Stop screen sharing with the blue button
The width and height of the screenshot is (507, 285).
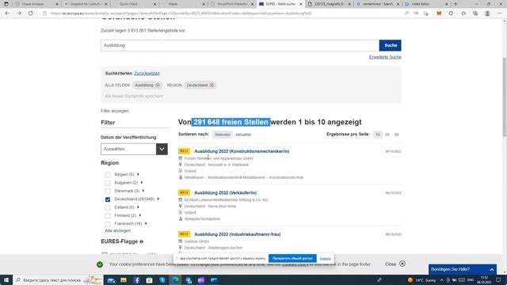[292, 258]
